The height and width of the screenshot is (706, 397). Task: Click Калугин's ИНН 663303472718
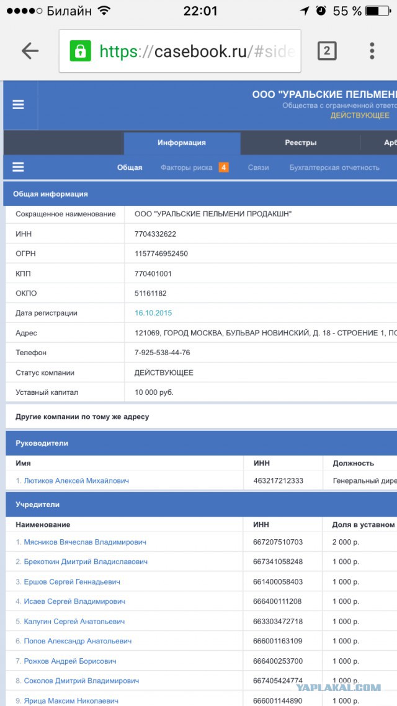pos(278,621)
